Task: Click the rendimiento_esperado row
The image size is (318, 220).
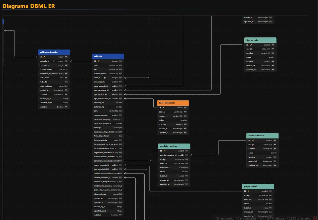Action: point(108,186)
